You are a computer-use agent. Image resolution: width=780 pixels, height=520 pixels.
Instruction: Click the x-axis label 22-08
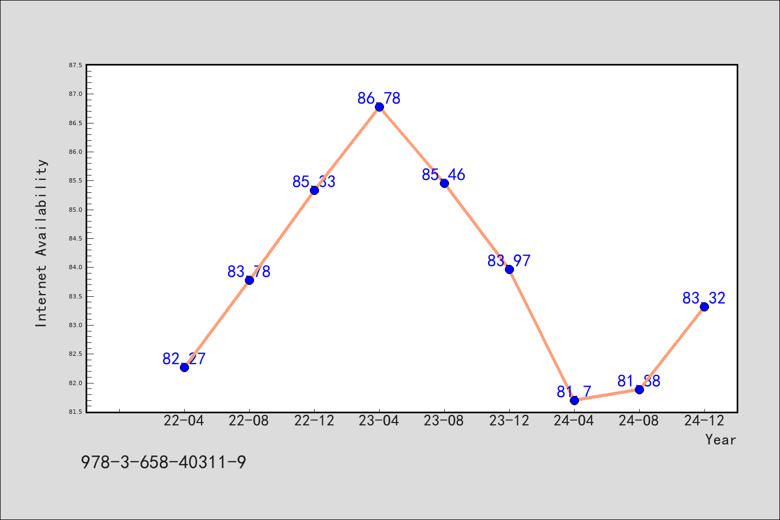tap(249, 421)
